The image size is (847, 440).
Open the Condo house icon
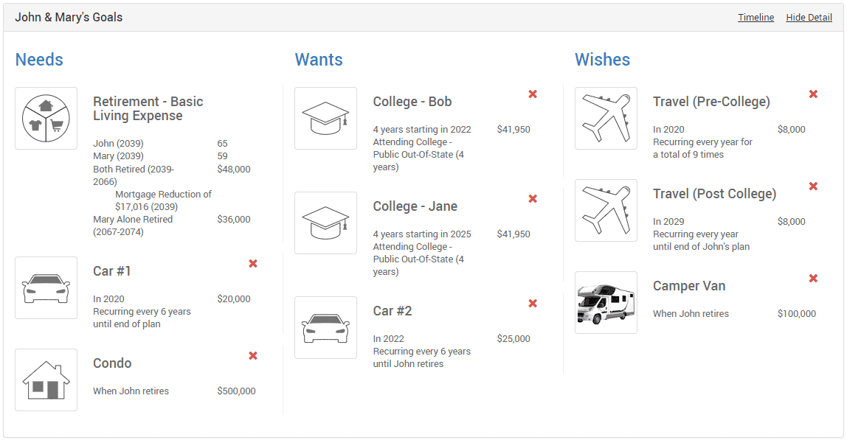pos(46,380)
